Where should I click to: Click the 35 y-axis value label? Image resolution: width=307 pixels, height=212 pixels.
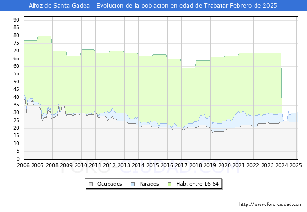pyautogui.click(x=16, y=105)
